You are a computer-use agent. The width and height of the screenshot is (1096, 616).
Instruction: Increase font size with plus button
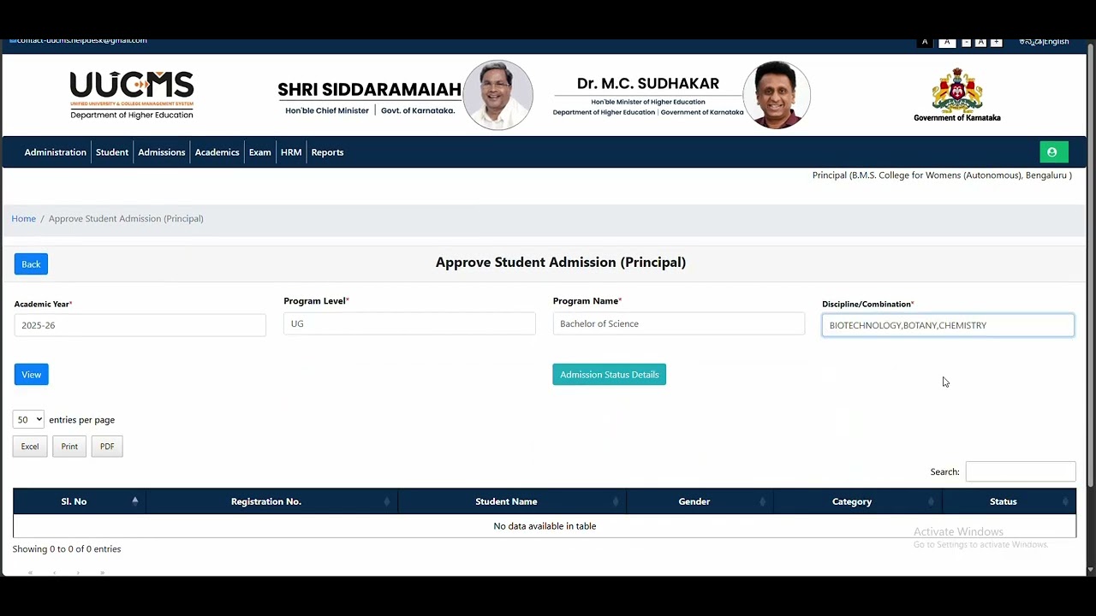tap(996, 42)
